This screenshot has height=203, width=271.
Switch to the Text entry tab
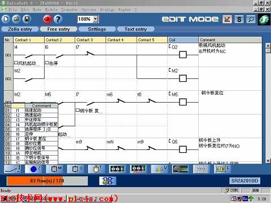pos(135,29)
